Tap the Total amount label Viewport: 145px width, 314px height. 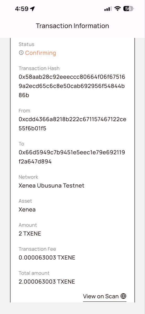click(34, 273)
